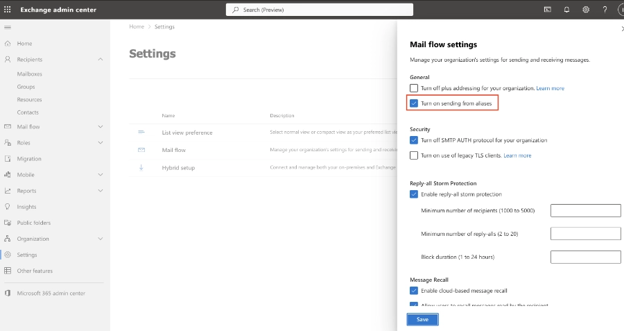The width and height of the screenshot is (624, 331).
Task: Click the Mail flow row envelope icon
Action: tap(141, 150)
